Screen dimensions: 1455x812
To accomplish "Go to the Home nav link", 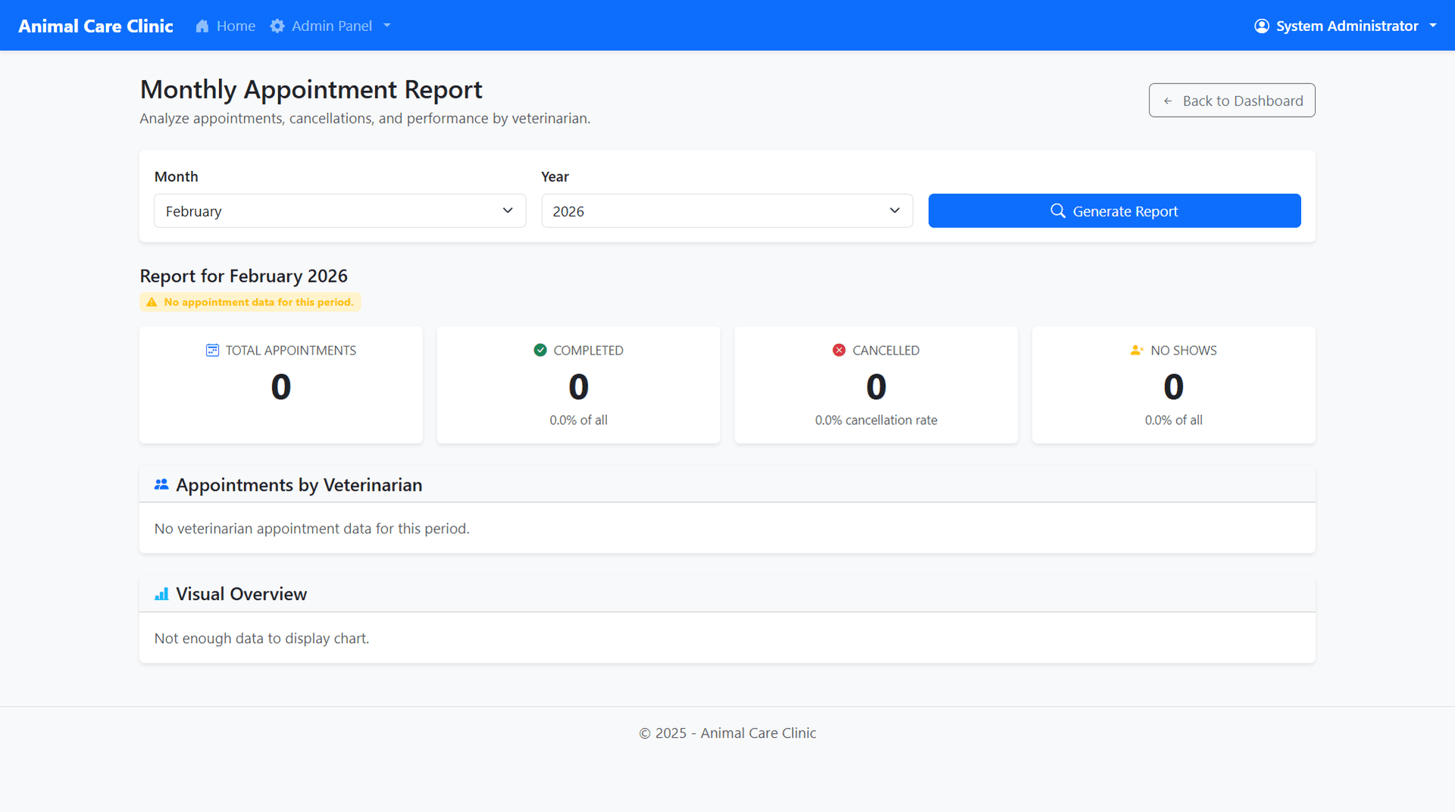I will tap(236, 26).
